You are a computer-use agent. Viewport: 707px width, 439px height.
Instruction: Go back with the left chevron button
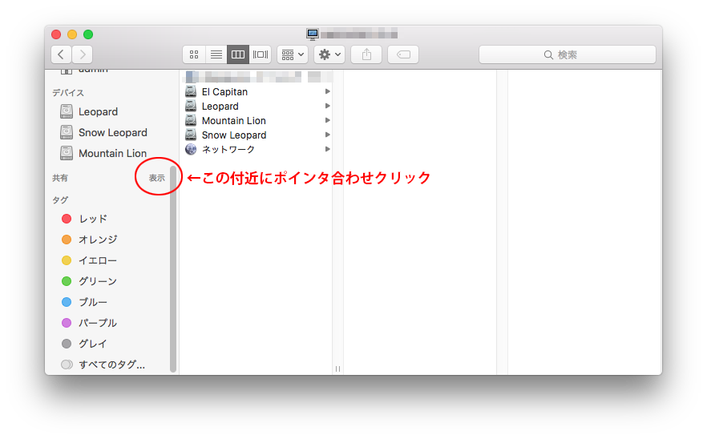tap(61, 54)
